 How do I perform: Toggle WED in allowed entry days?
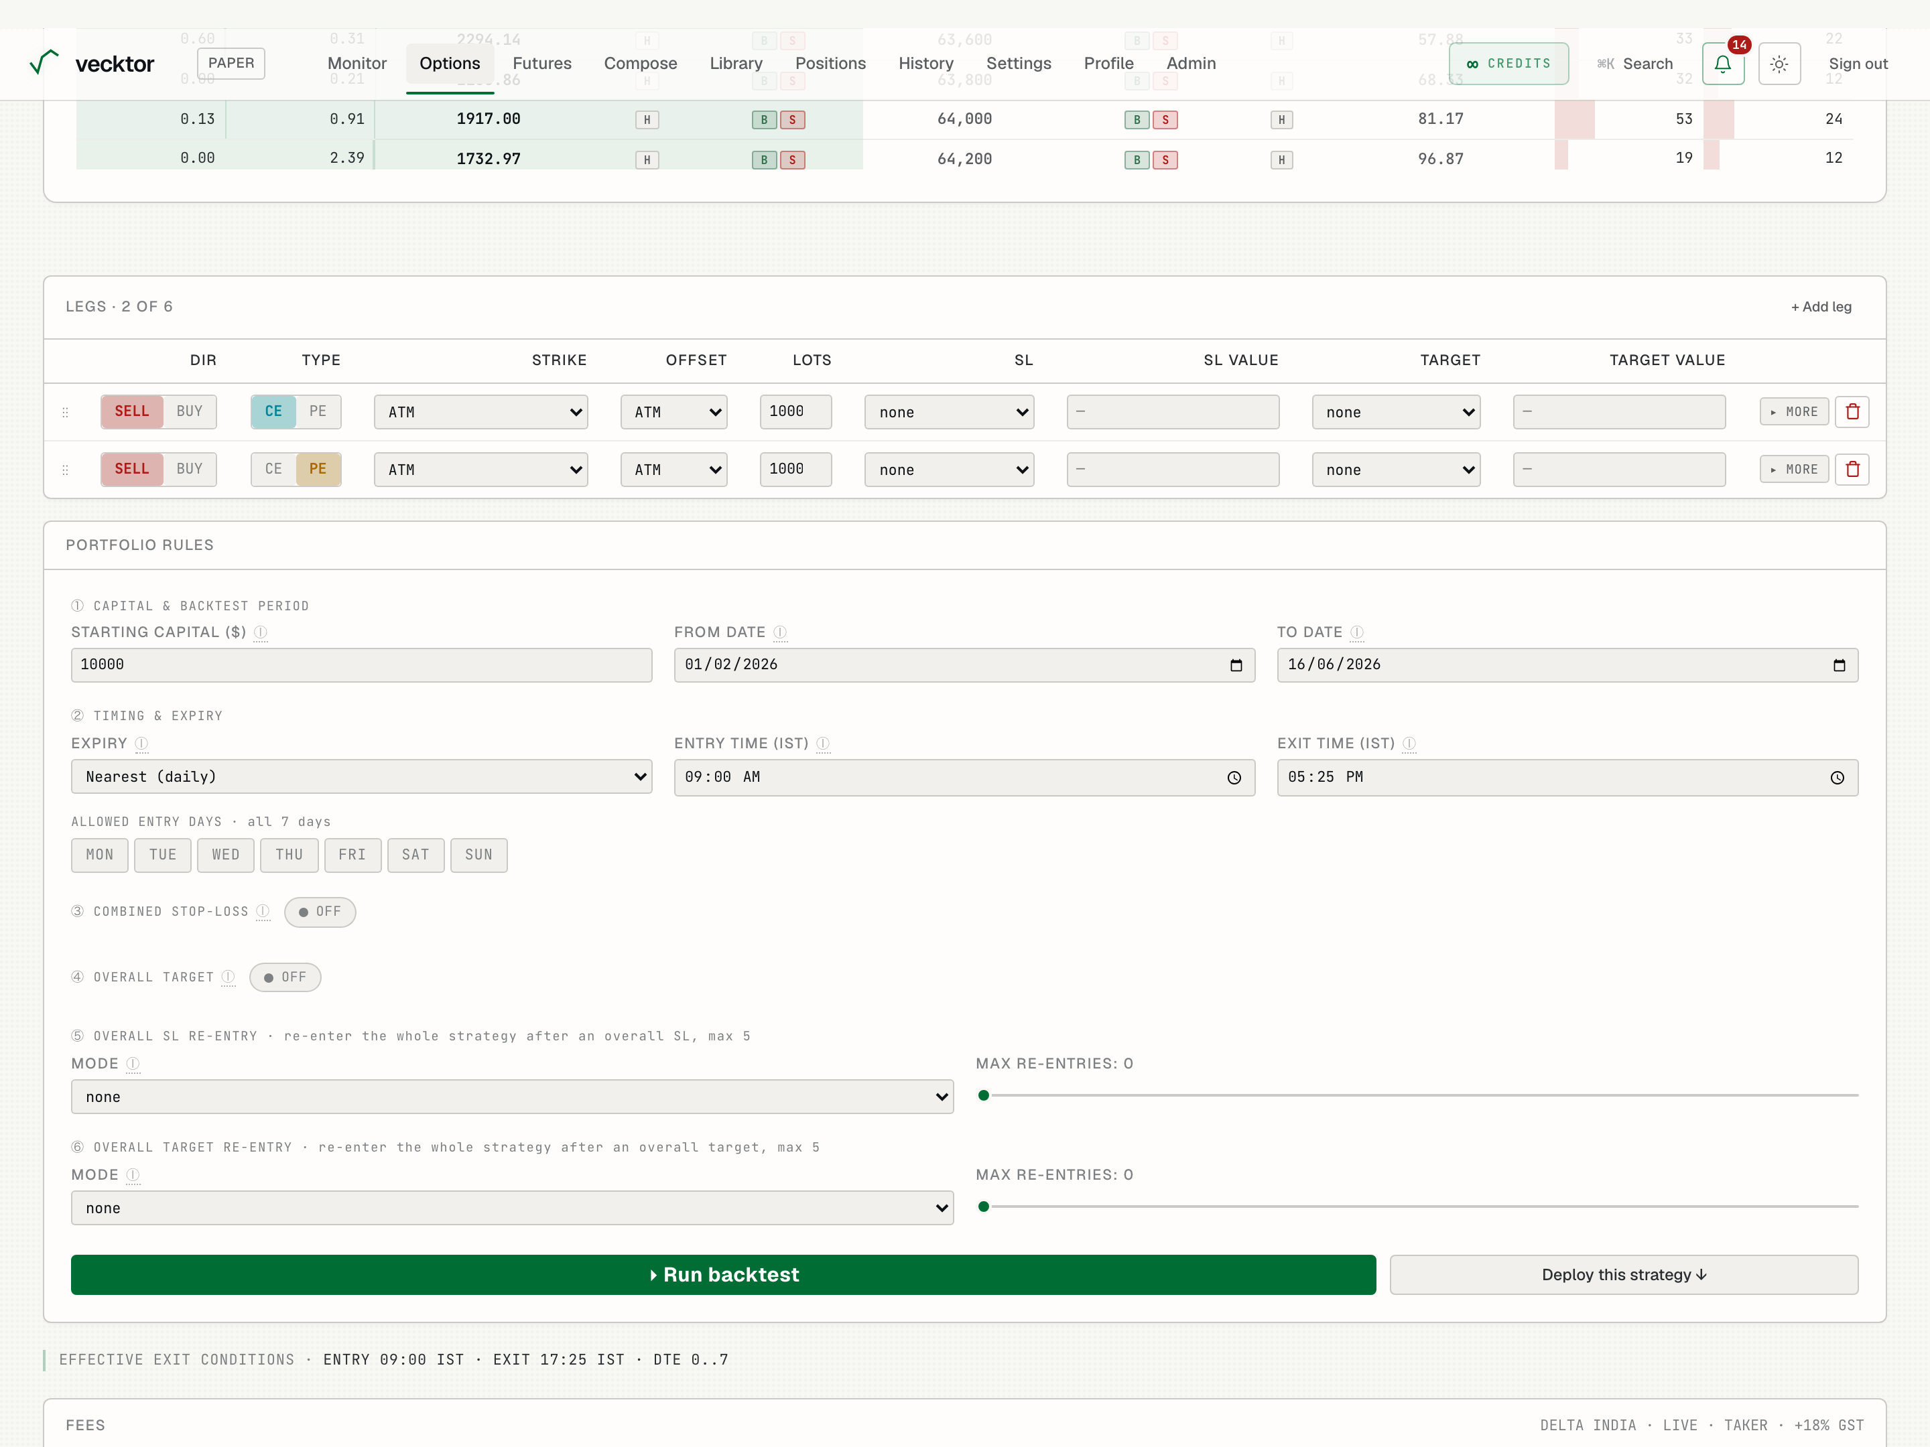tap(226, 855)
